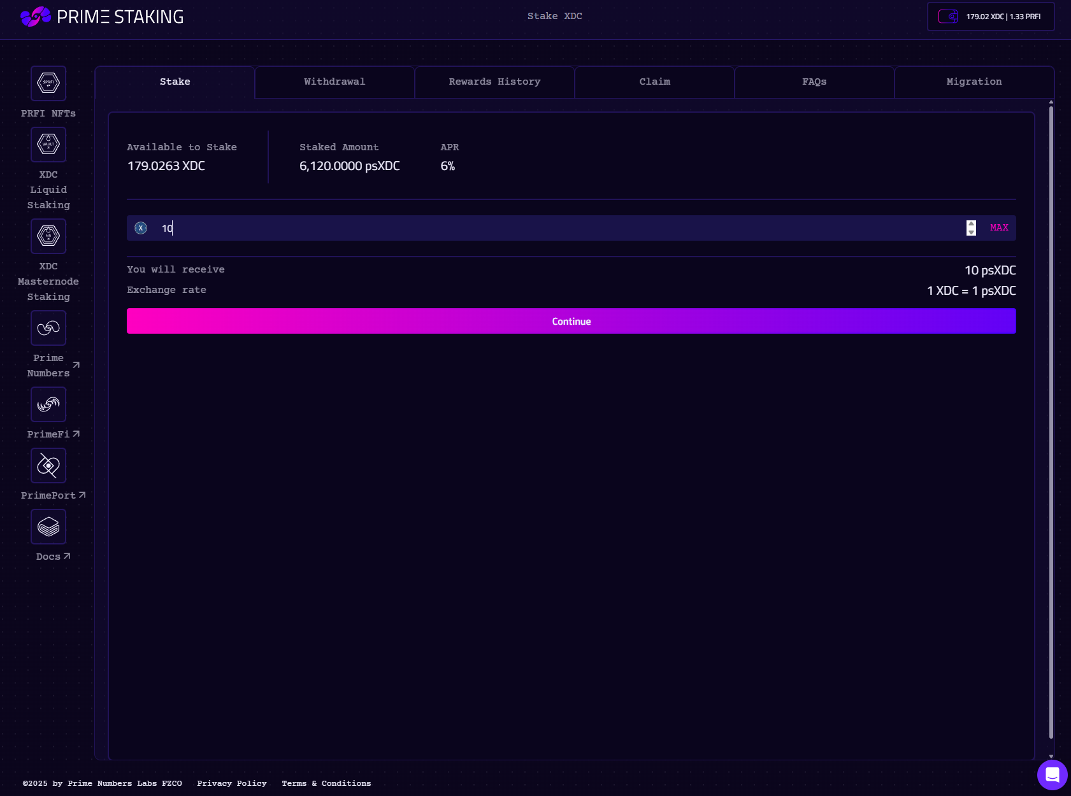Image resolution: width=1071 pixels, height=796 pixels.
Task: Click the 1 XDC = 1 psXDC rate
Action: [971, 291]
